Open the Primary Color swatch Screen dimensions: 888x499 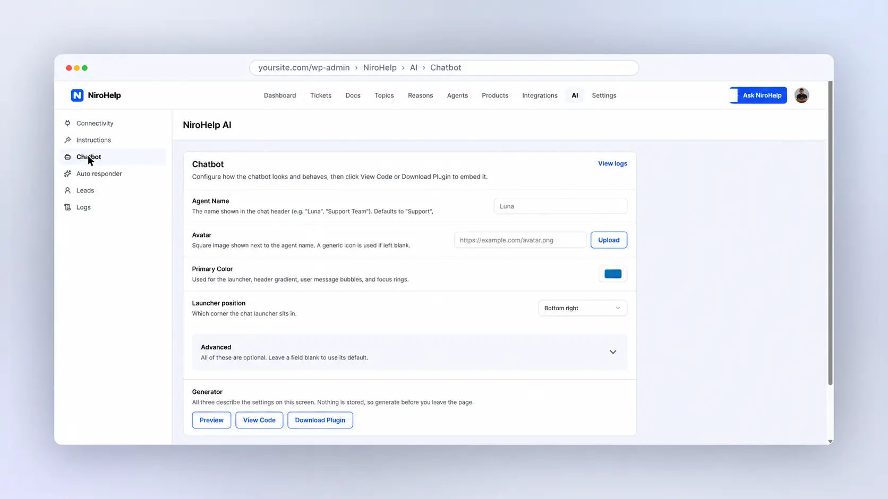click(613, 274)
